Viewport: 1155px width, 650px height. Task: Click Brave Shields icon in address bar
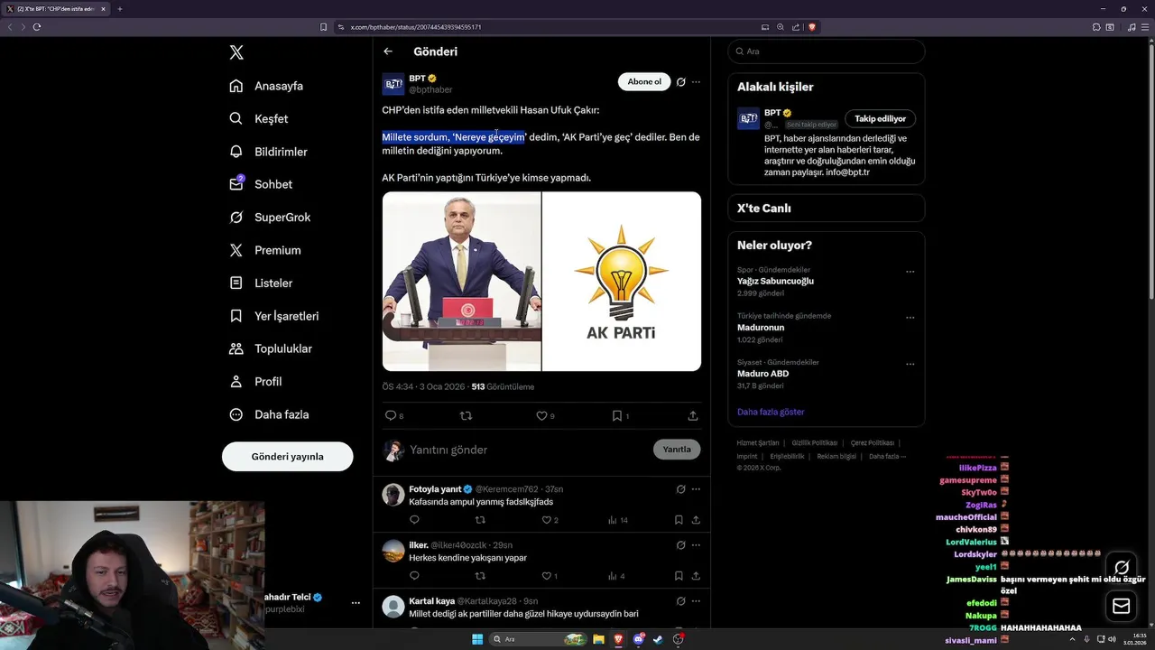[812, 27]
